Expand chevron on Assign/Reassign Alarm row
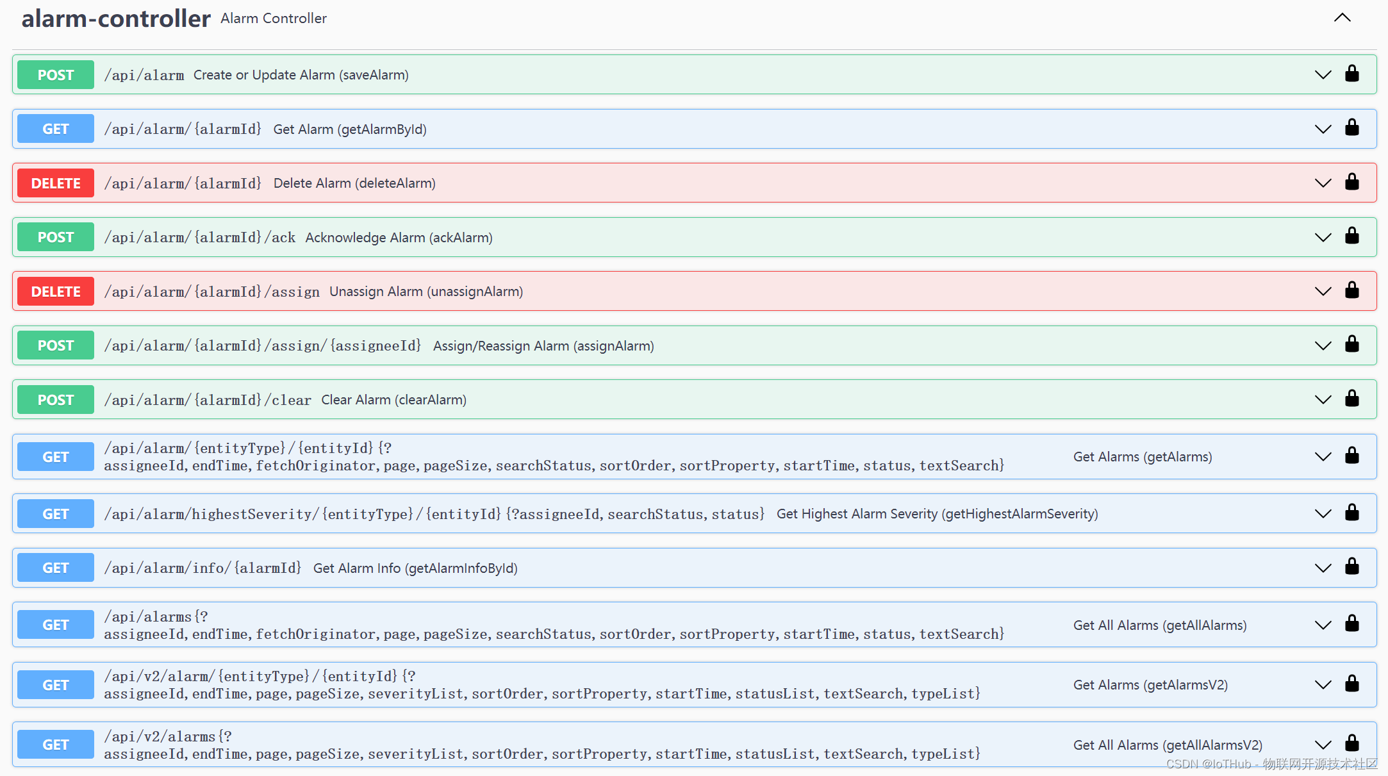The height and width of the screenshot is (776, 1388). pos(1323,346)
